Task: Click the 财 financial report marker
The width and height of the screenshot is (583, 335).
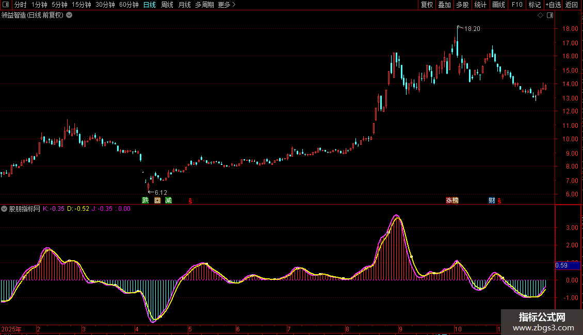Action: tap(492, 200)
